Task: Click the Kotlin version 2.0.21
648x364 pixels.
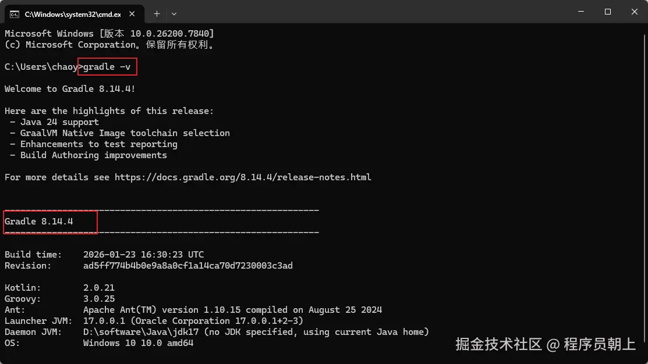Action: pos(99,288)
